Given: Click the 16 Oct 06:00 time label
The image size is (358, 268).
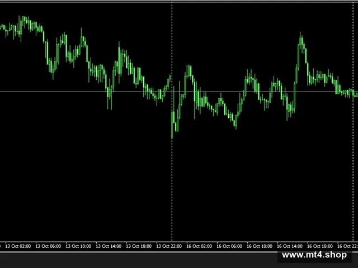Looking at the screenshot, I should (x=229, y=246).
